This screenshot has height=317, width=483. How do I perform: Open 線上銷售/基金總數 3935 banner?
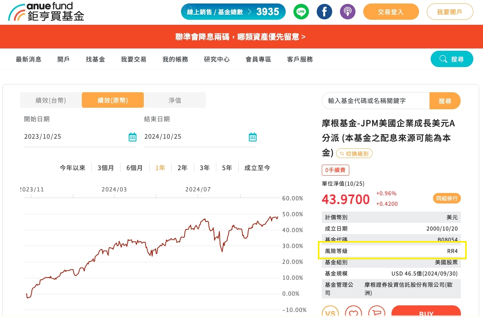pos(233,12)
